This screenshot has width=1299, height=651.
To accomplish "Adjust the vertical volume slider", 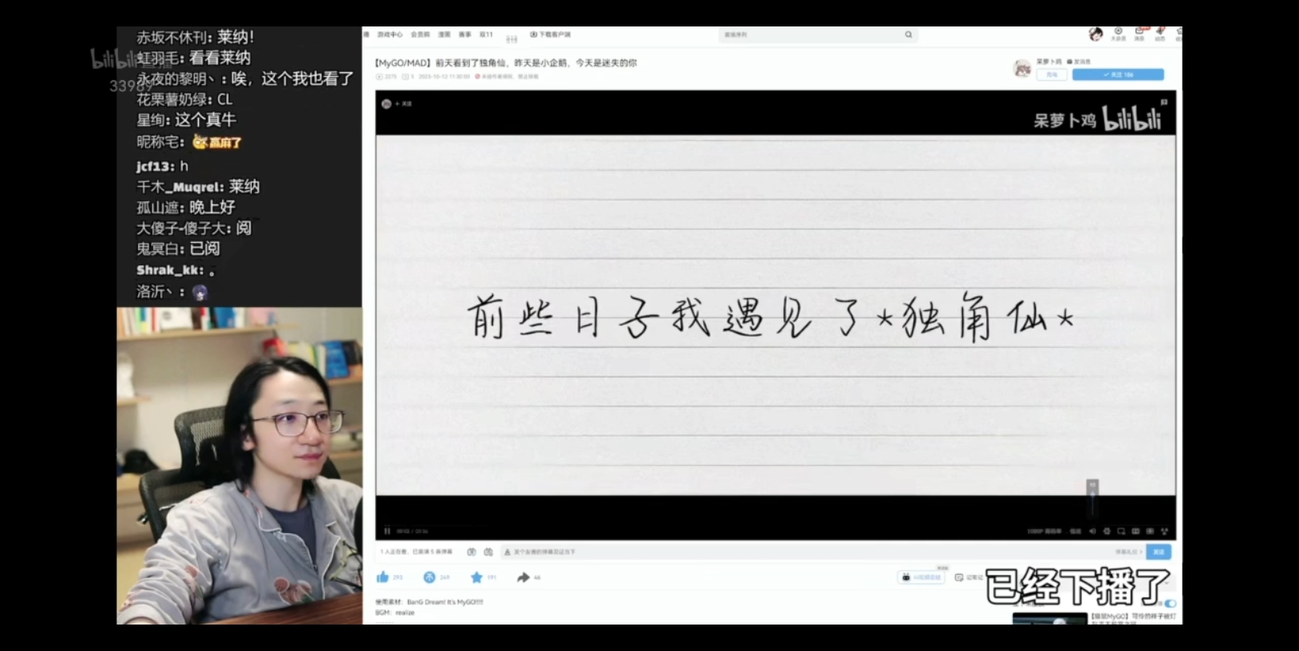I will 1092,501.
